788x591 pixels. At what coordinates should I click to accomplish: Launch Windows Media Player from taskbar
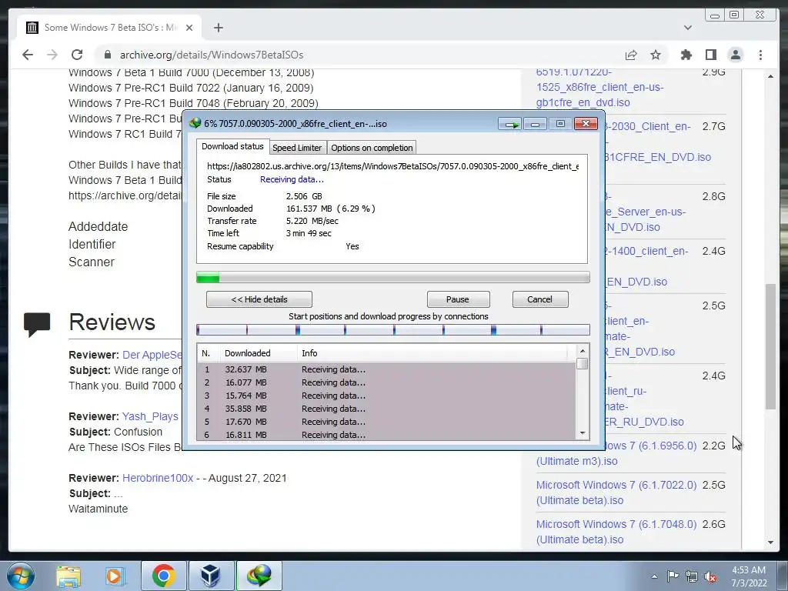pos(114,576)
